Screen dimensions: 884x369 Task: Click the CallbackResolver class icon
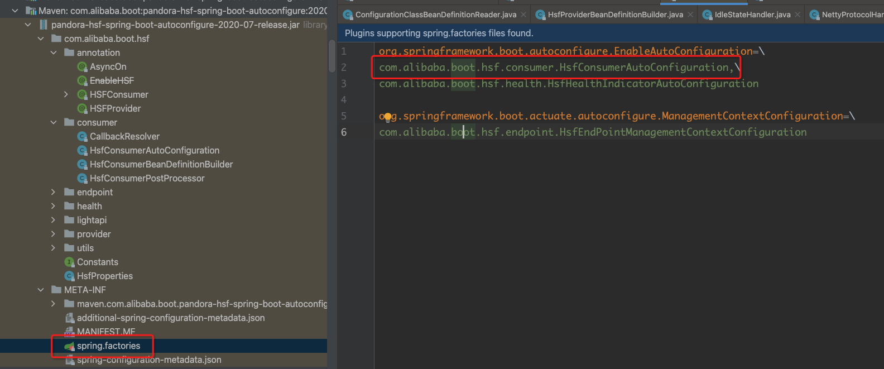[x=83, y=137]
